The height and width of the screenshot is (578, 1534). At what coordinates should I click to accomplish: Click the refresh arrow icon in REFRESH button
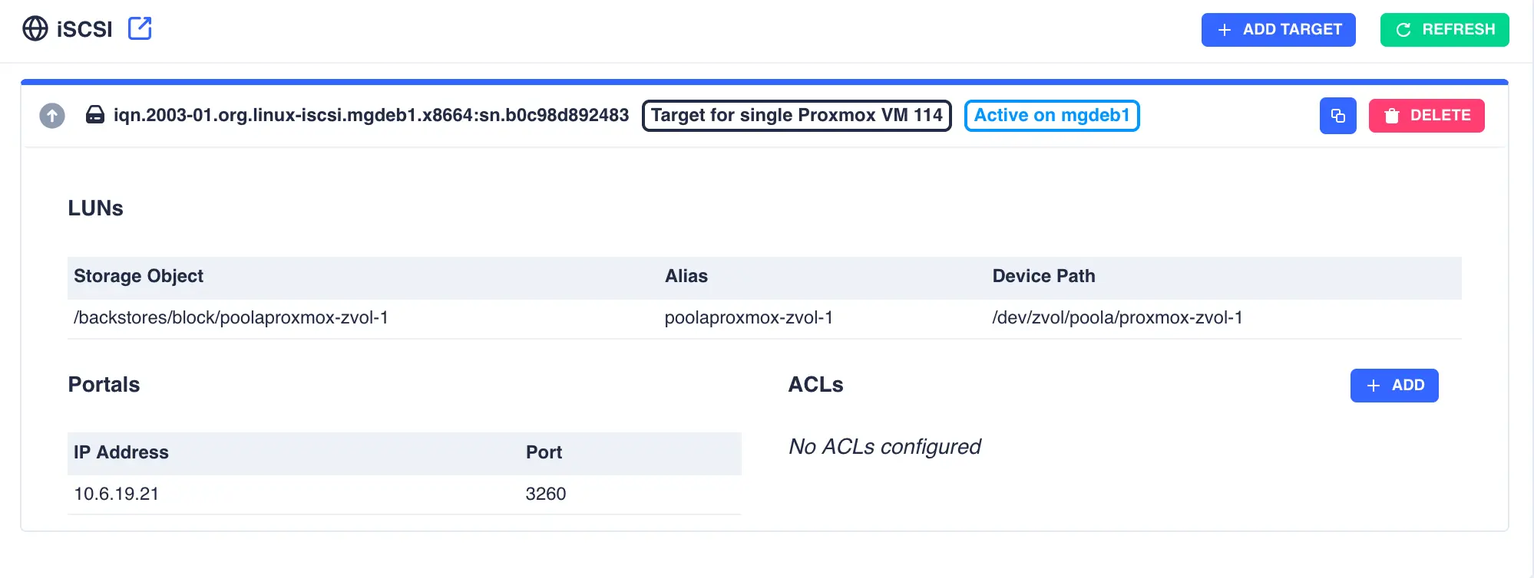point(1403,30)
